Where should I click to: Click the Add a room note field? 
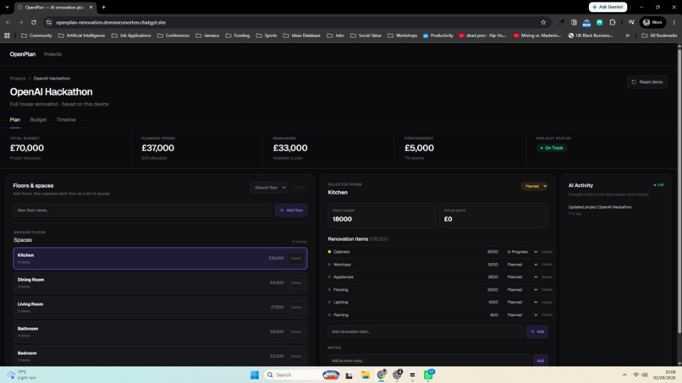pyautogui.click(x=429, y=360)
